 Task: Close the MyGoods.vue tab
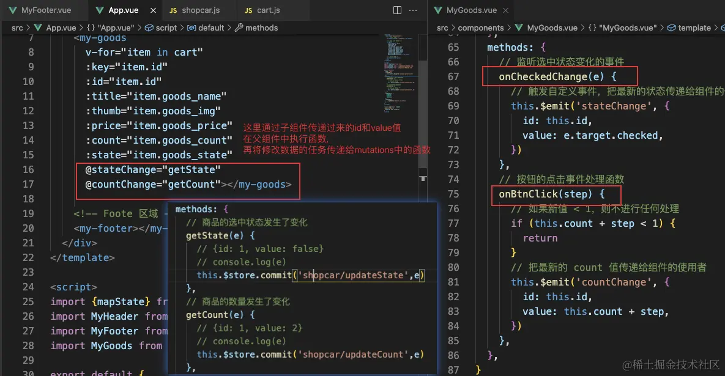(x=506, y=10)
